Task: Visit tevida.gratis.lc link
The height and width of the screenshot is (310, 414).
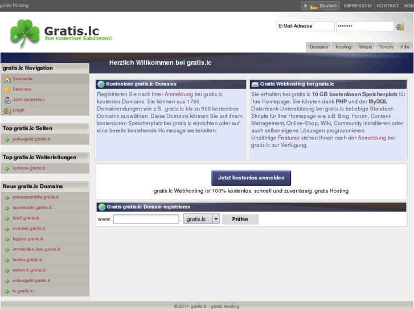Action: 27,260
